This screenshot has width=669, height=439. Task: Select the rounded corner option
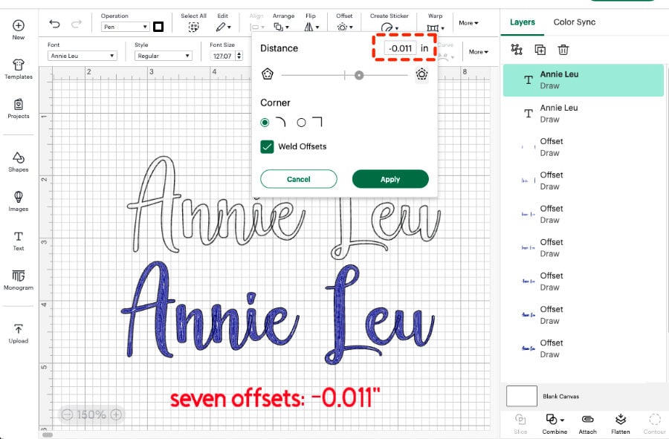tap(265, 123)
